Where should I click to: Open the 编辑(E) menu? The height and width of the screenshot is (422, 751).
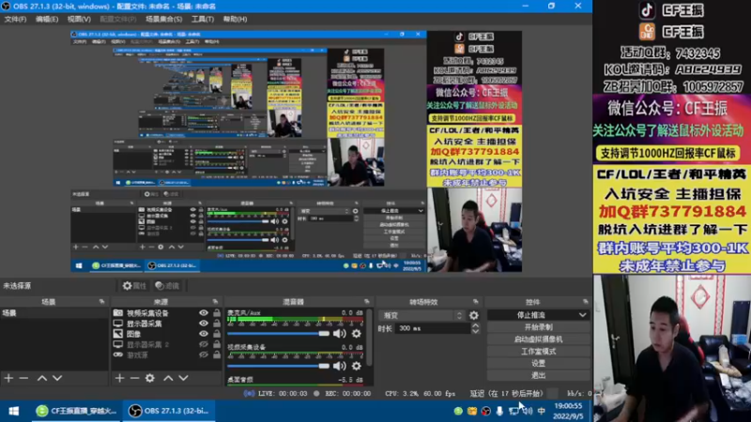pos(46,19)
